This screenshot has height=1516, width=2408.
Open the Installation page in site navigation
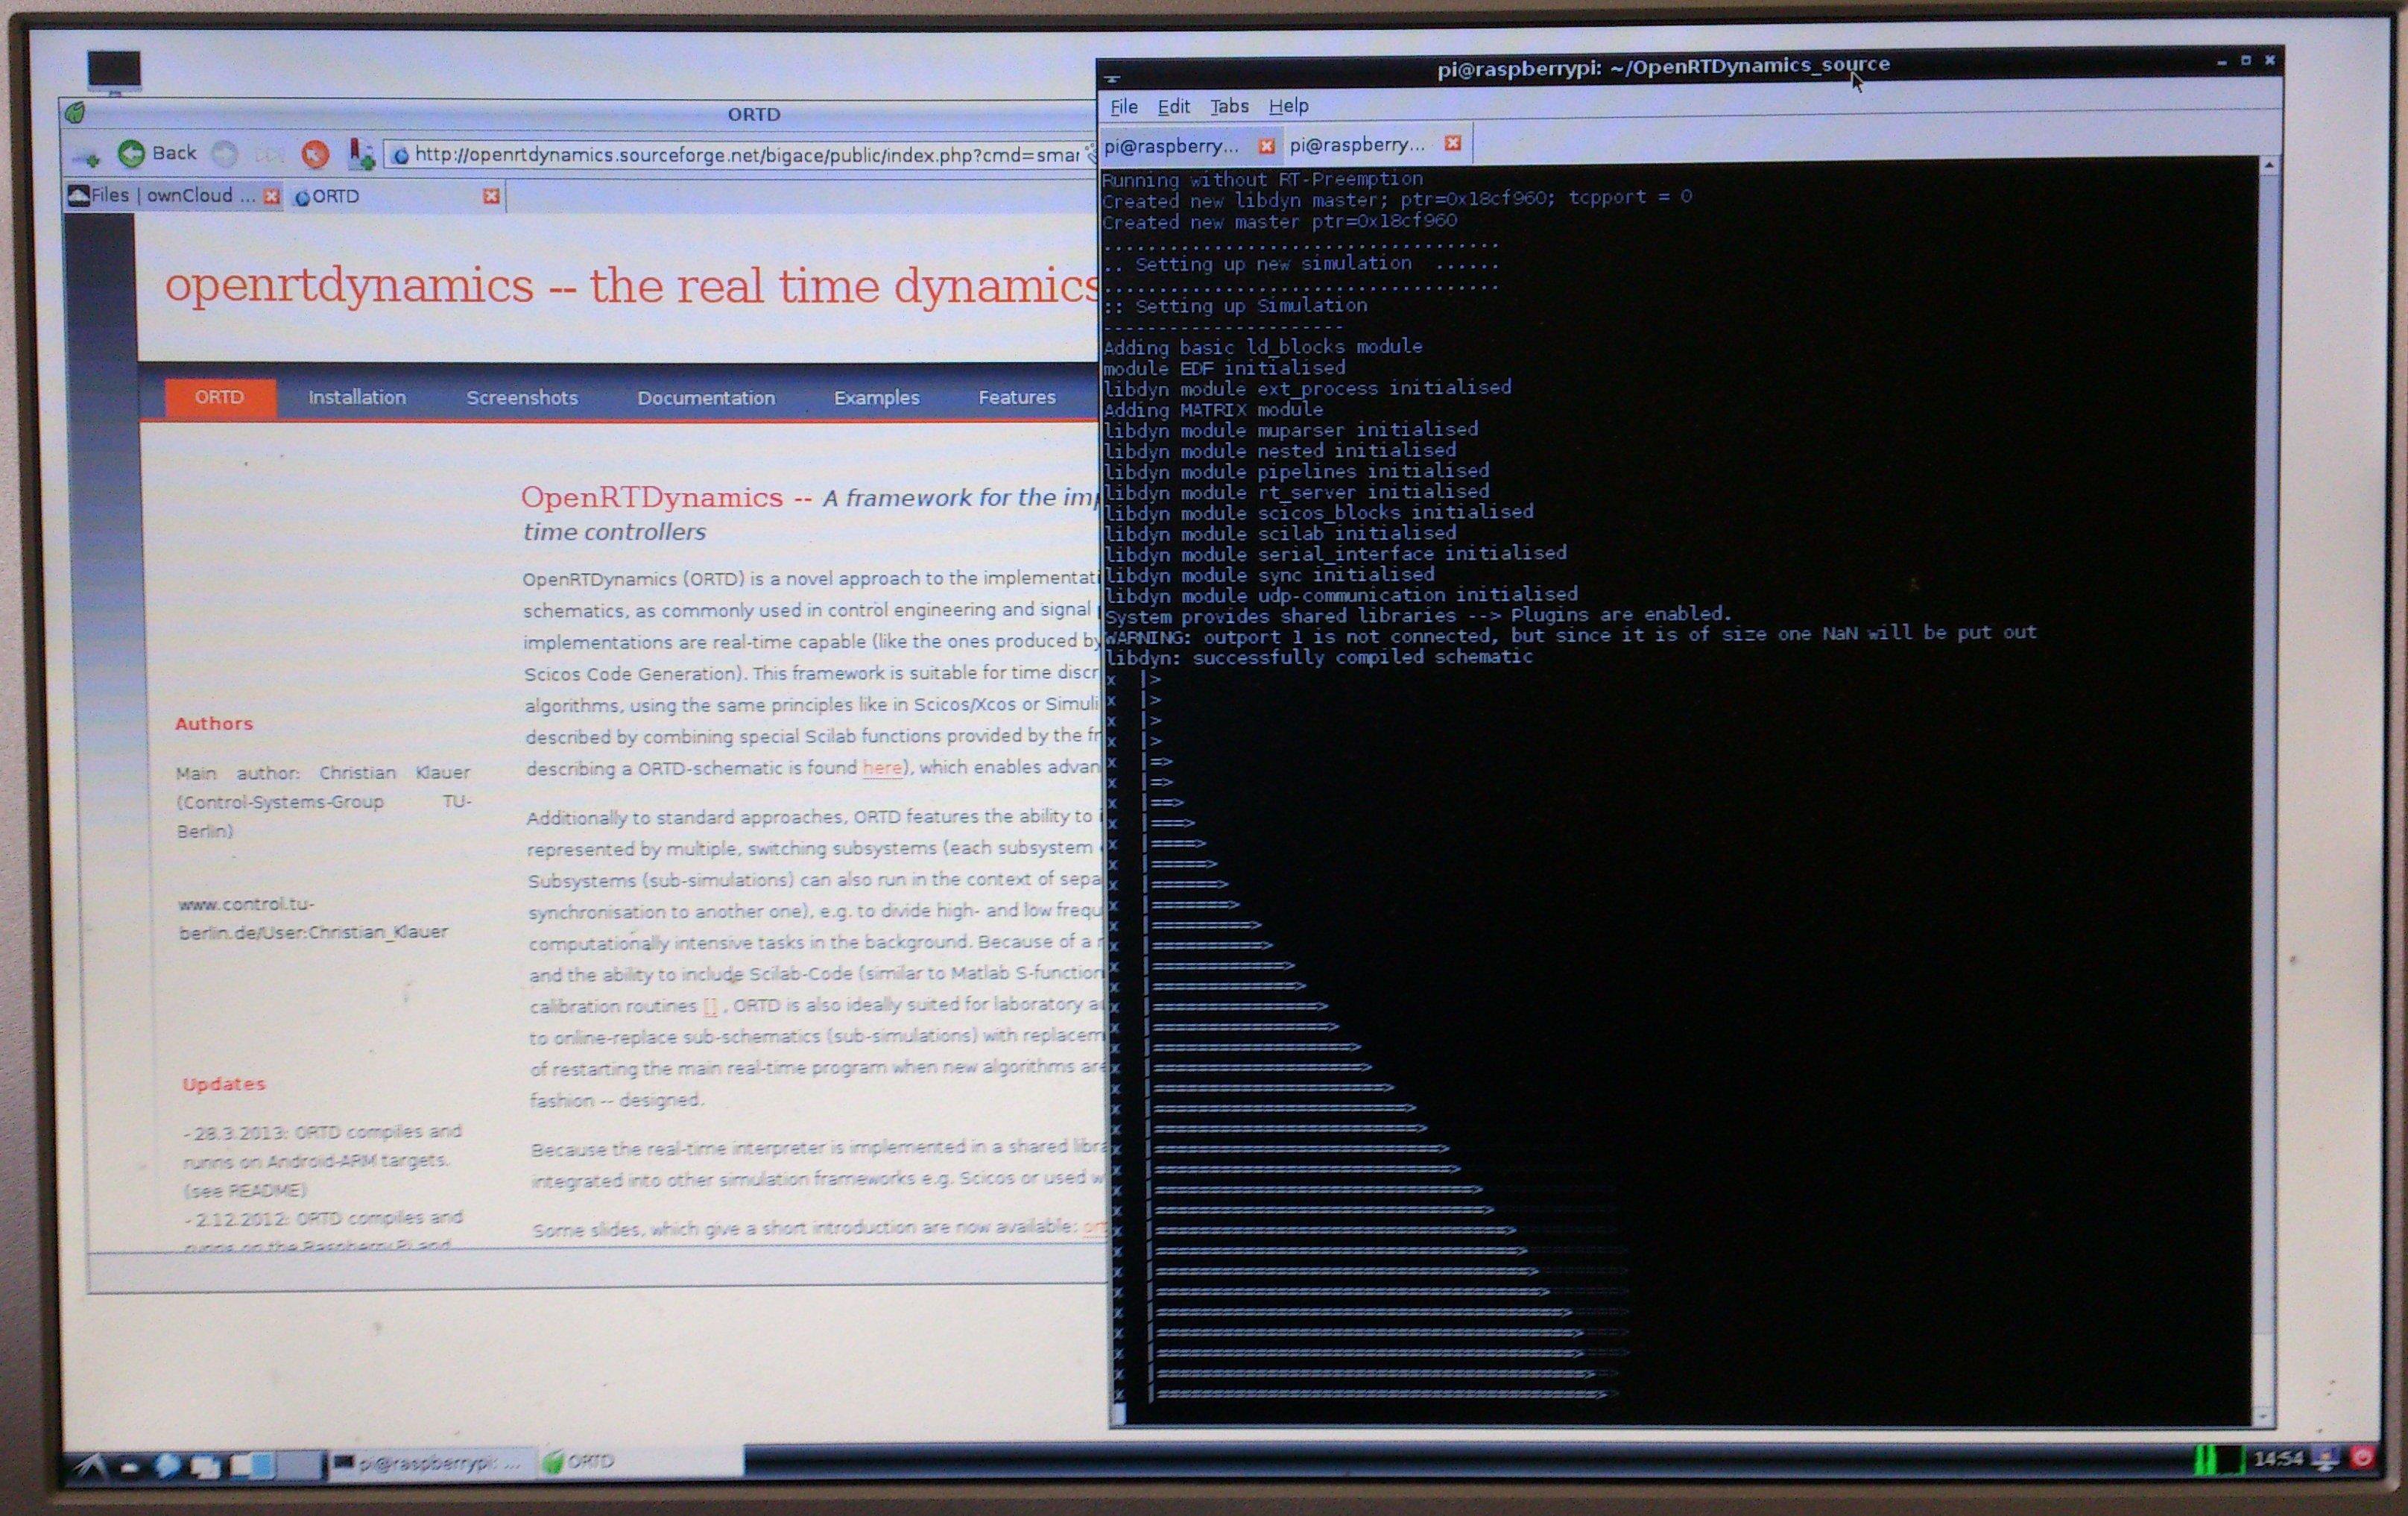(x=357, y=398)
